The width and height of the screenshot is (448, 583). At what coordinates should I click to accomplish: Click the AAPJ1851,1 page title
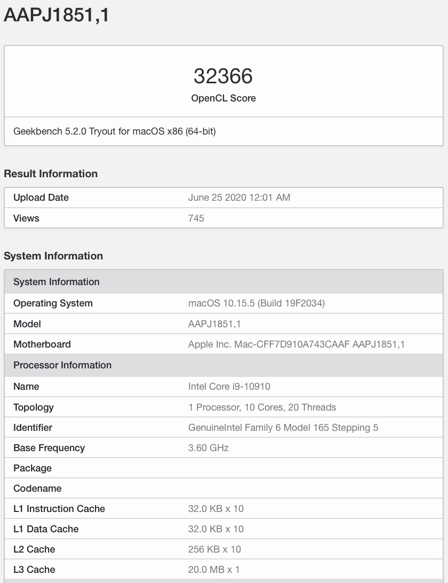[x=57, y=15]
